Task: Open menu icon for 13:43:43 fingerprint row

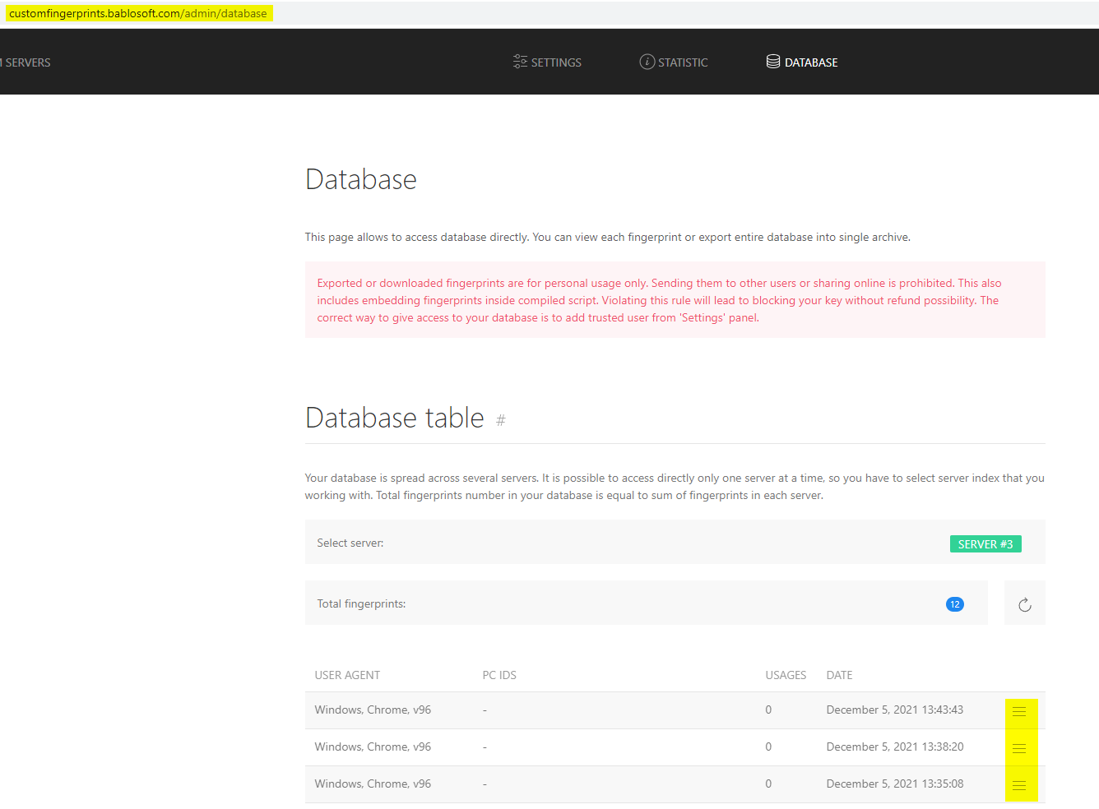Action: 1019,711
